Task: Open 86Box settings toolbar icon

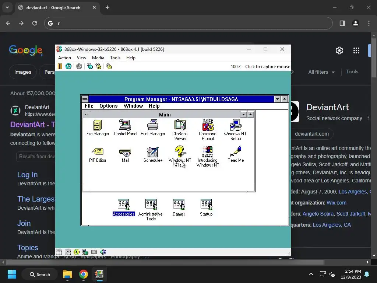Action: pos(109,66)
